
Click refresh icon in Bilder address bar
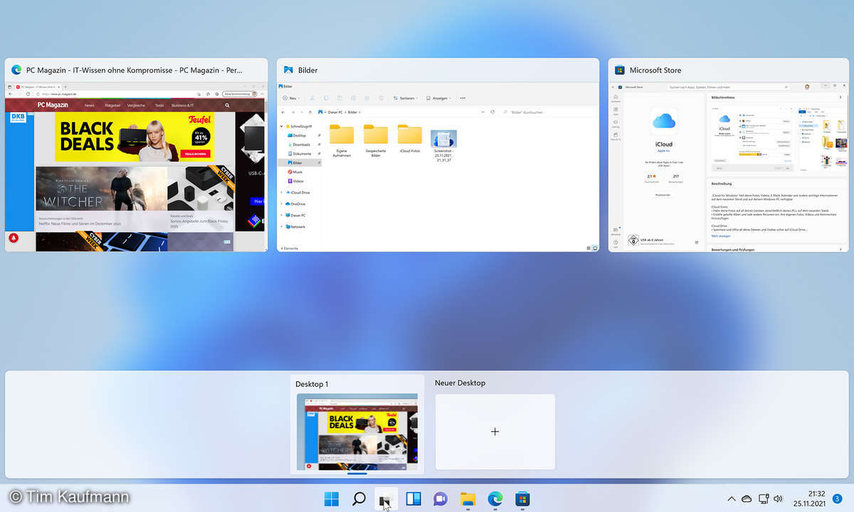[492, 112]
